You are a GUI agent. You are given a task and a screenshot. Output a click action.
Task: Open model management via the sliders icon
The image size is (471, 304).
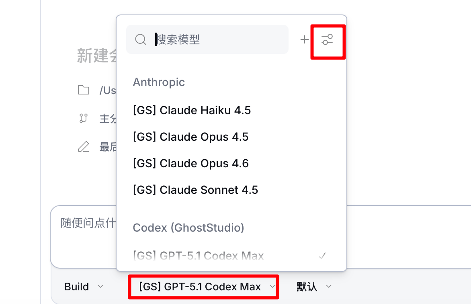(328, 39)
